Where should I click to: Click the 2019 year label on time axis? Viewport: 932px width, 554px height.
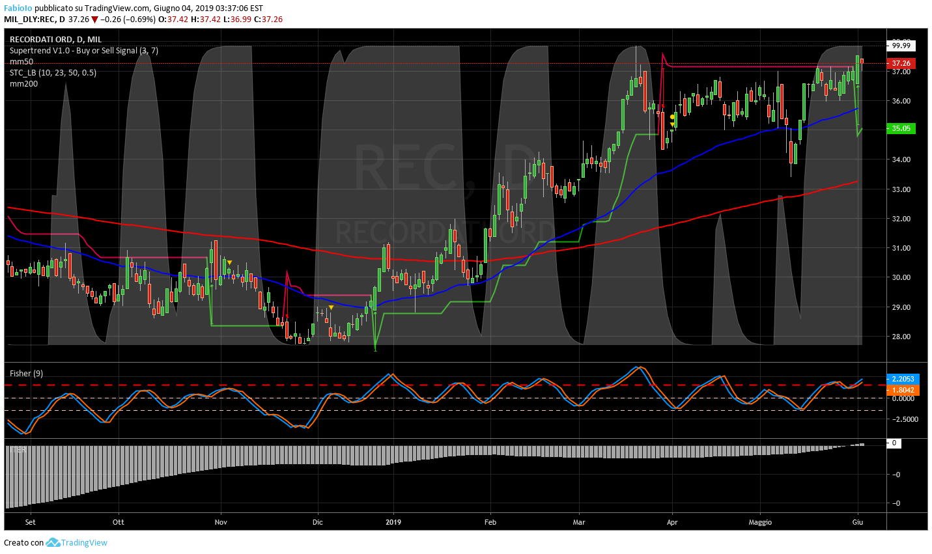393,522
